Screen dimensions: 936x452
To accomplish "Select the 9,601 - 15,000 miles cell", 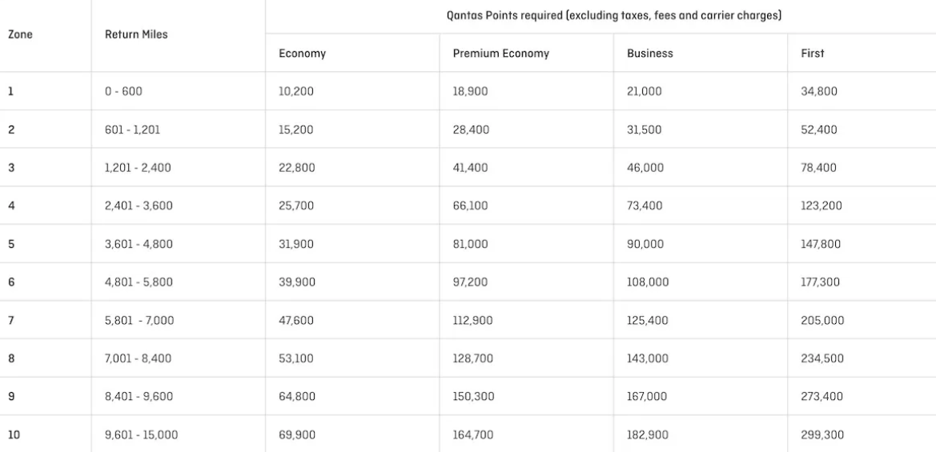I will [141, 435].
